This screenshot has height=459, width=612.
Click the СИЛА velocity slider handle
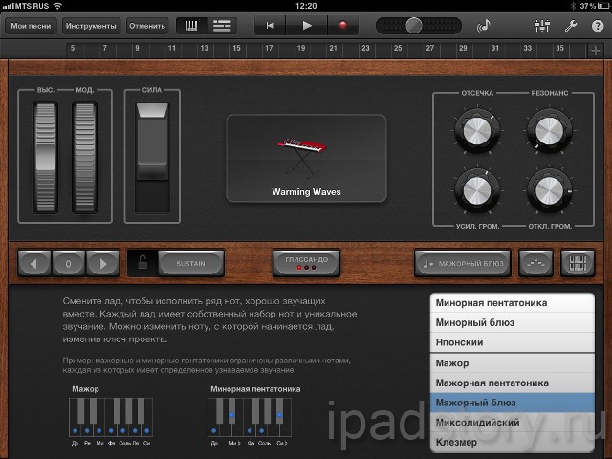(x=152, y=142)
